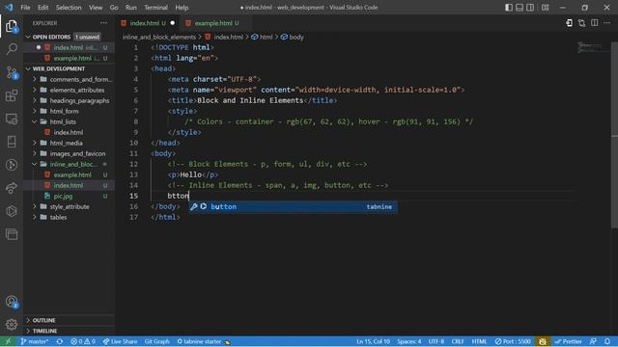
Task: Open the Explorer view in activity bar
Action: (x=12, y=26)
